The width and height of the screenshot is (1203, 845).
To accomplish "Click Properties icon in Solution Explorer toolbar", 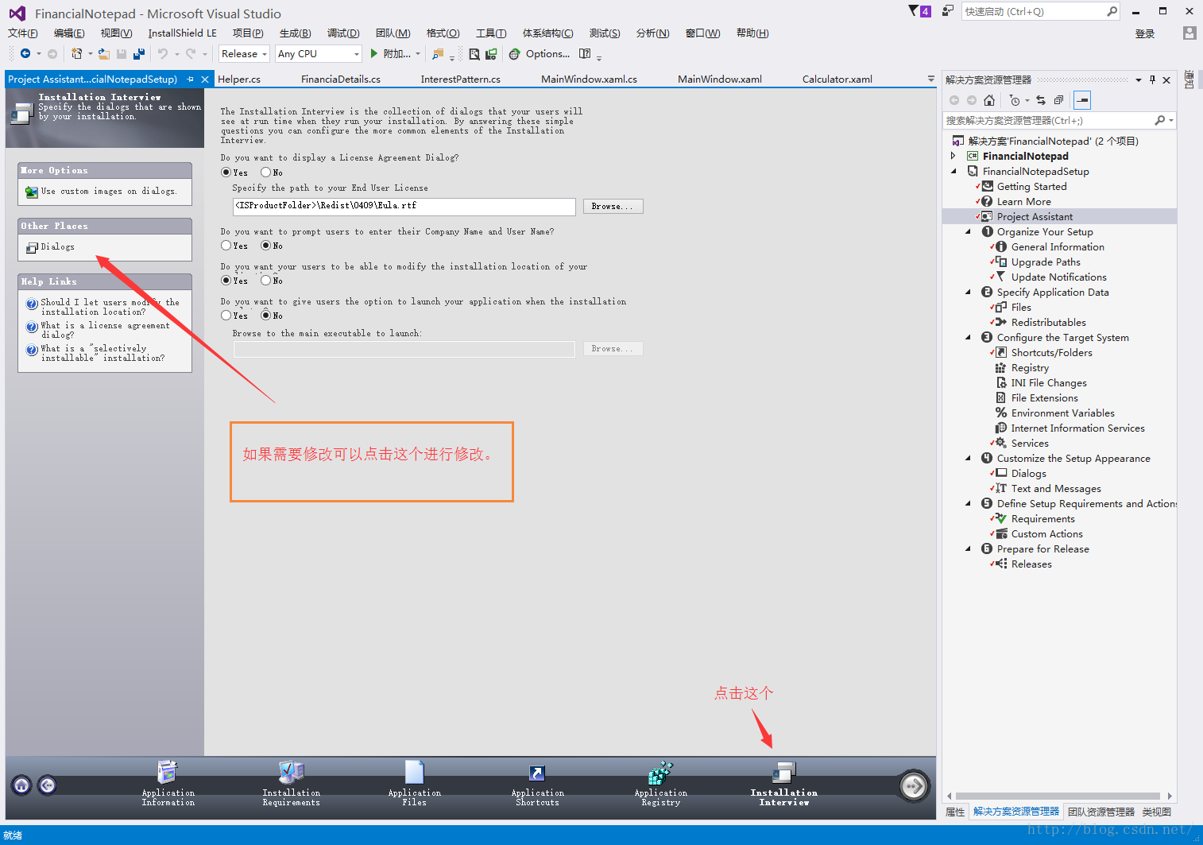I will pyautogui.click(x=1081, y=100).
